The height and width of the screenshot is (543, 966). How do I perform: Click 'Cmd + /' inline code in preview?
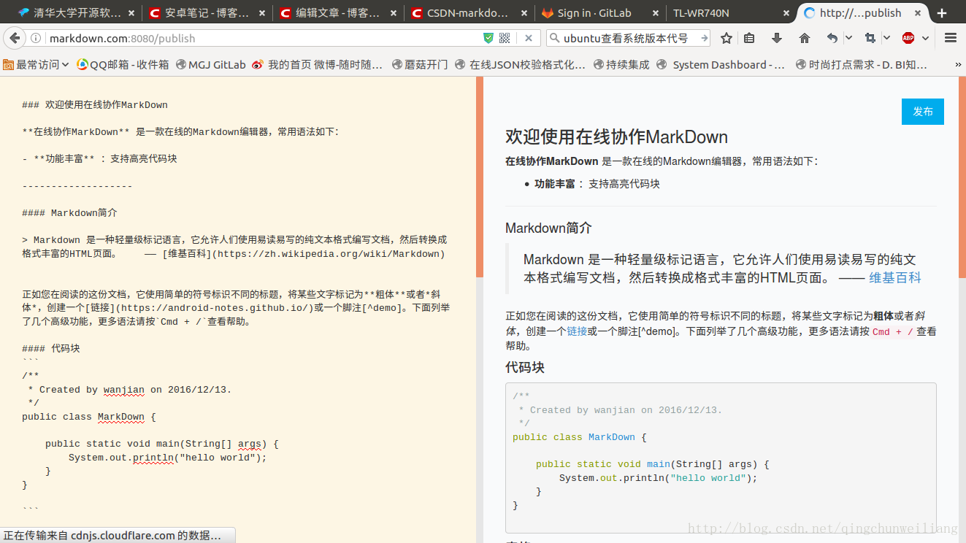pos(892,331)
